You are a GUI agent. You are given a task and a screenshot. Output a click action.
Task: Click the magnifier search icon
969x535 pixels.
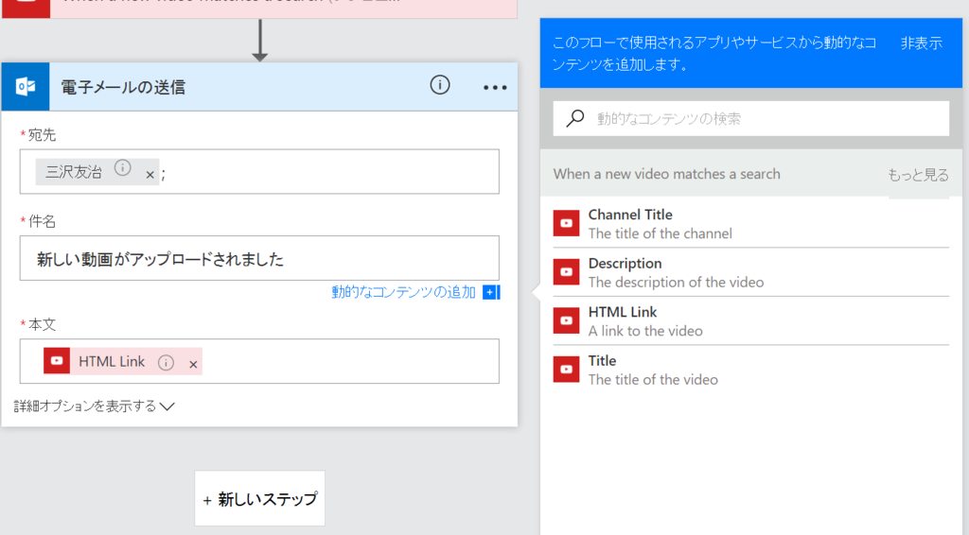575,118
